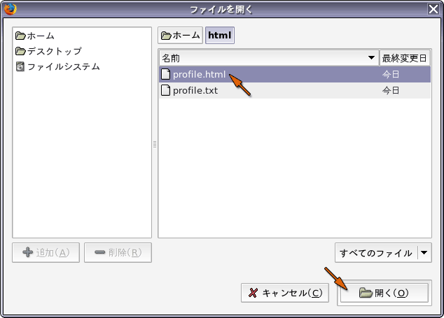Image resolution: width=444 pixels, height=318 pixels.
Task: Open file with 開く(O) button
Action: tap(384, 293)
